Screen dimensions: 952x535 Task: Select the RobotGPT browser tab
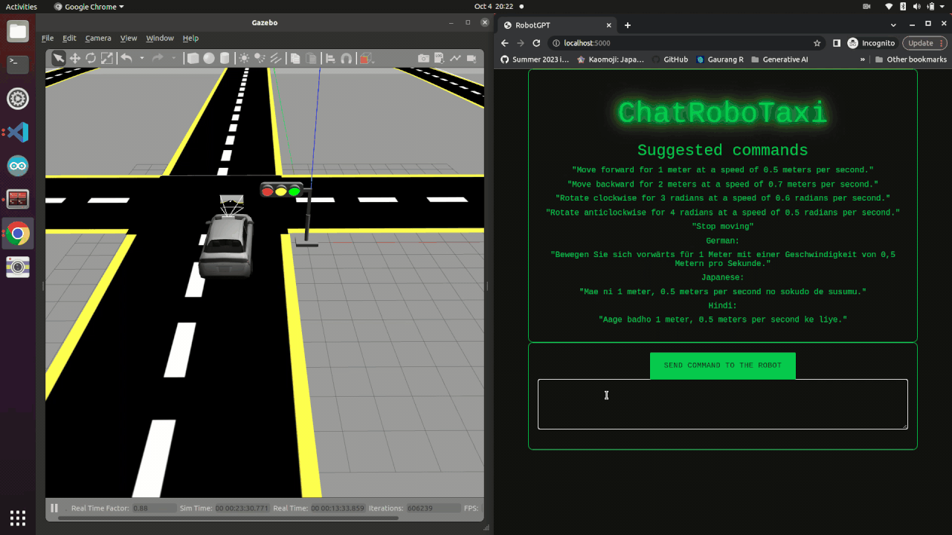pyautogui.click(x=556, y=25)
